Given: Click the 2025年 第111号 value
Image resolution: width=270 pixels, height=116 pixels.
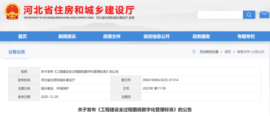Looking at the screenshot, I should tap(154, 88).
